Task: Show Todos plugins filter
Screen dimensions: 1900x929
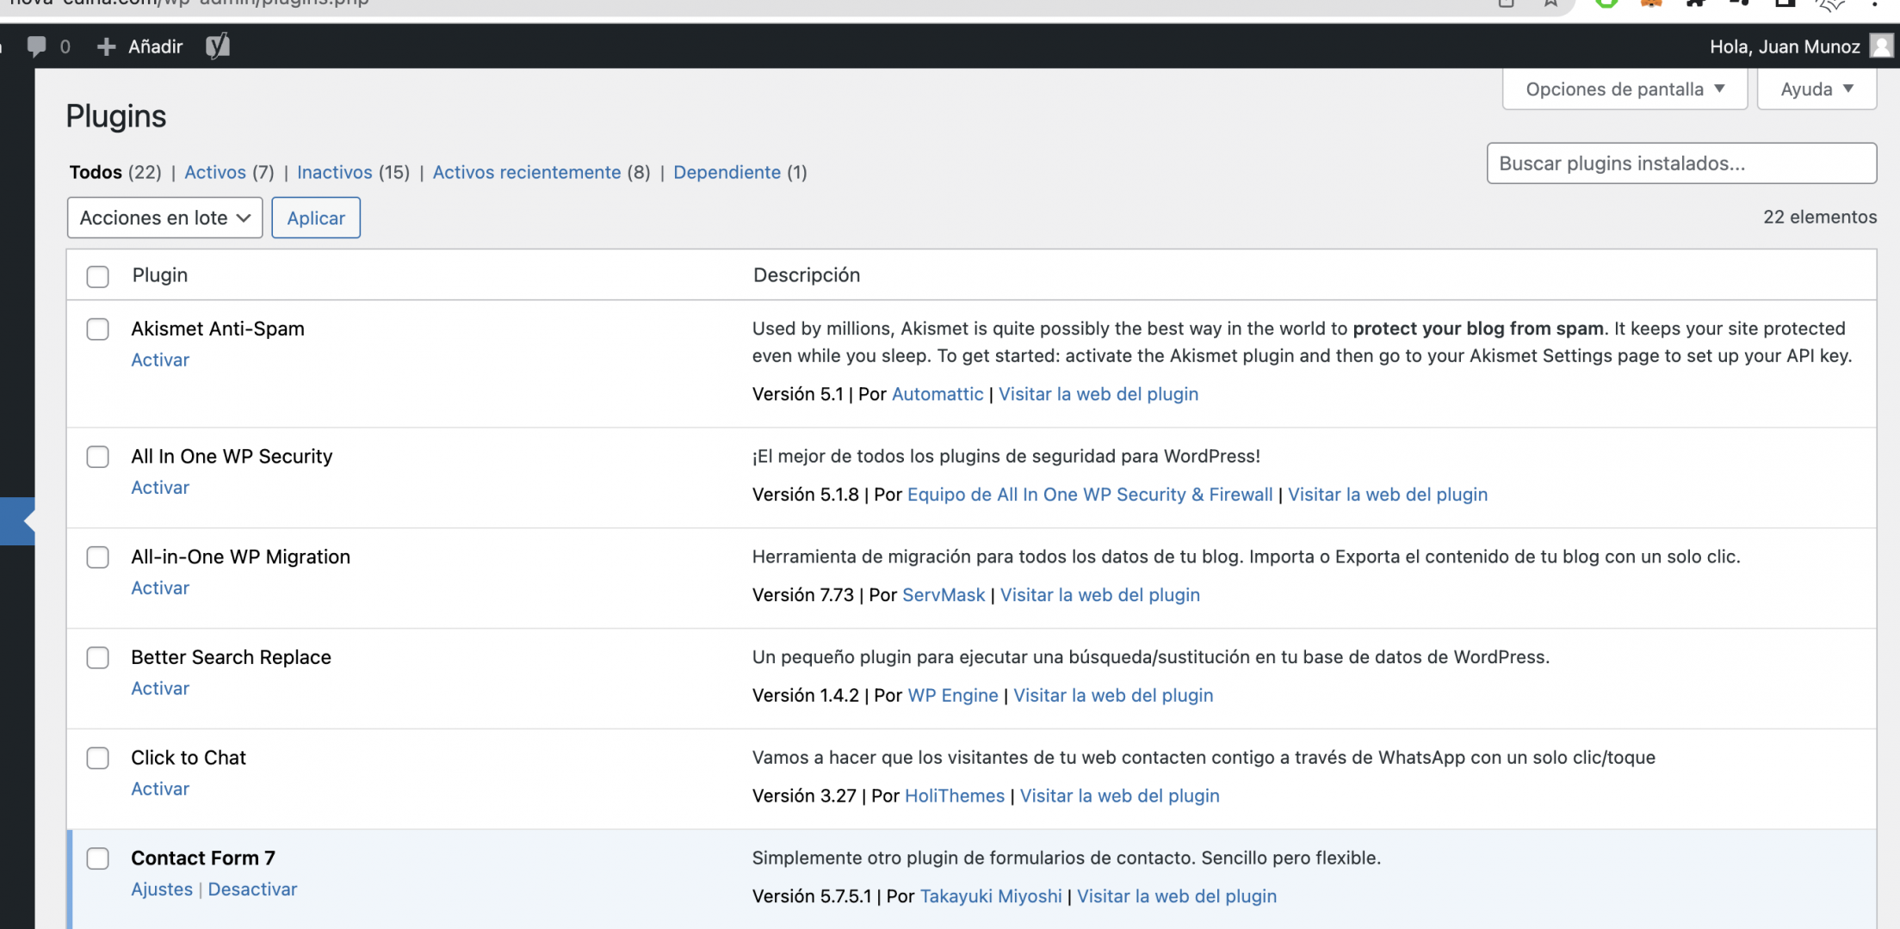Action: pyautogui.click(x=96, y=172)
